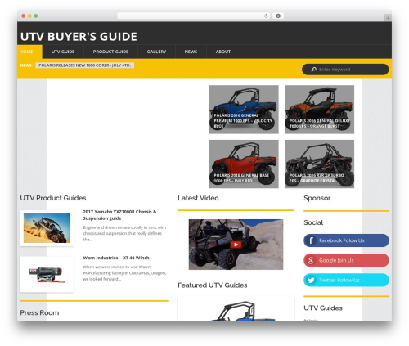Click the Latest Video thumbnail image
The height and width of the screenshot is (346, 409).
click(236, 245)
